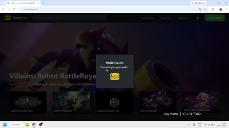Viewport: 229px width, 128px height.
Task: Click the Villains: Robot BattleRoyale hero title
Action: coord(53,76)
